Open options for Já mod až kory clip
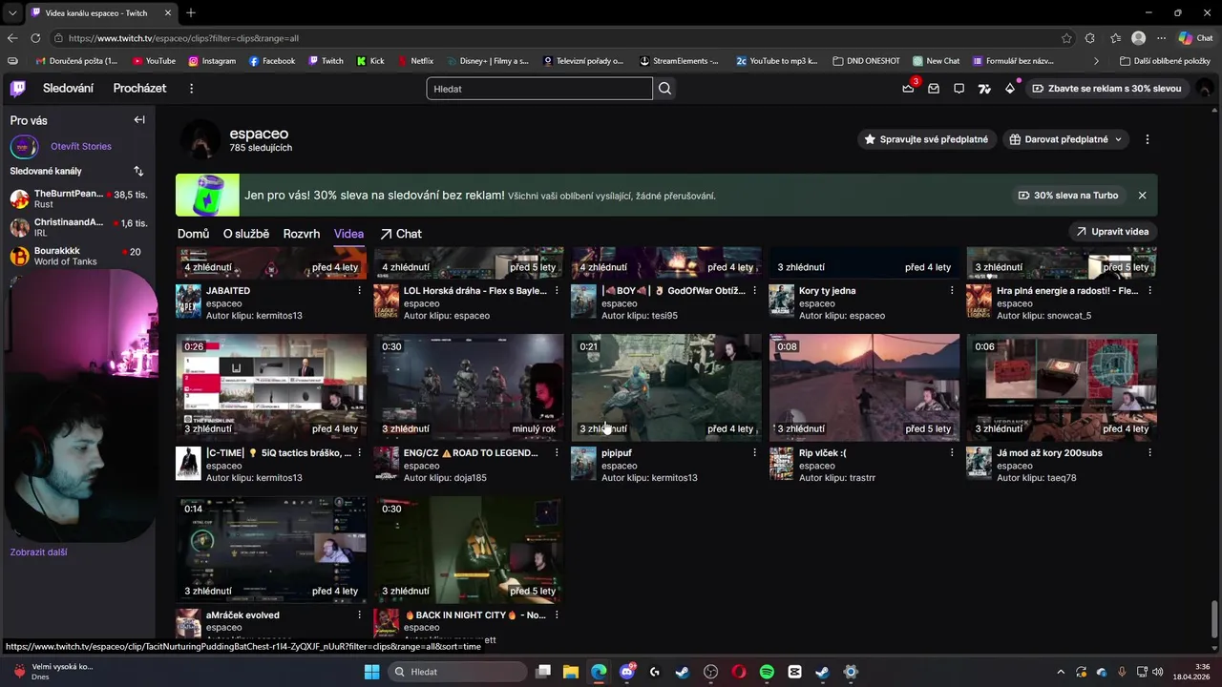 (1149, 452)
